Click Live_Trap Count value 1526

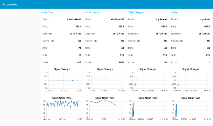click(79, 63)
